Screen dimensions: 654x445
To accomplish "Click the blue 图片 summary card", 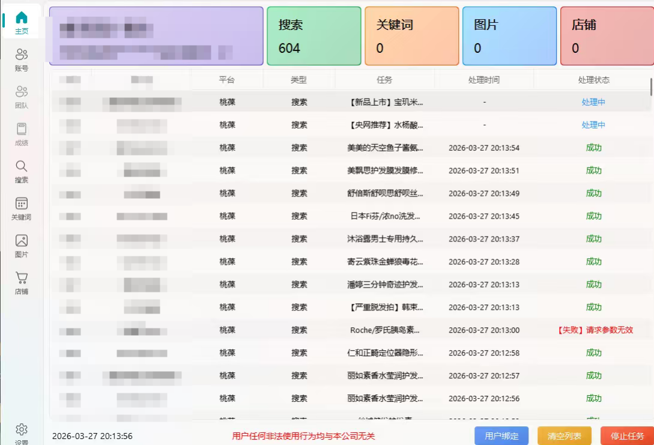I will [509, 35].
